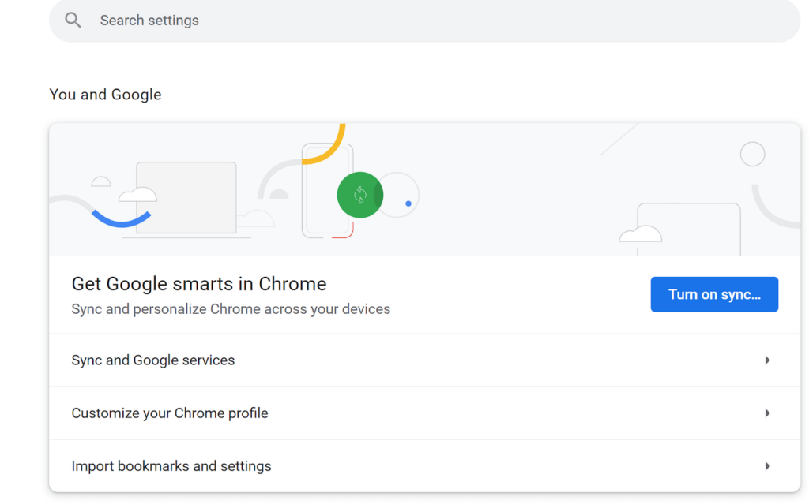Click the blue dot beside the sync icon
809x504 pixels.
[408, 203]
